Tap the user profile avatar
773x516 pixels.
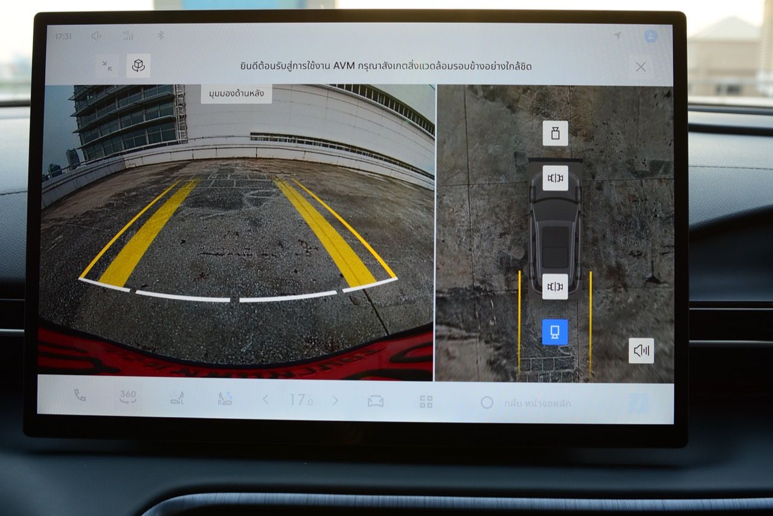pos(650,36)
